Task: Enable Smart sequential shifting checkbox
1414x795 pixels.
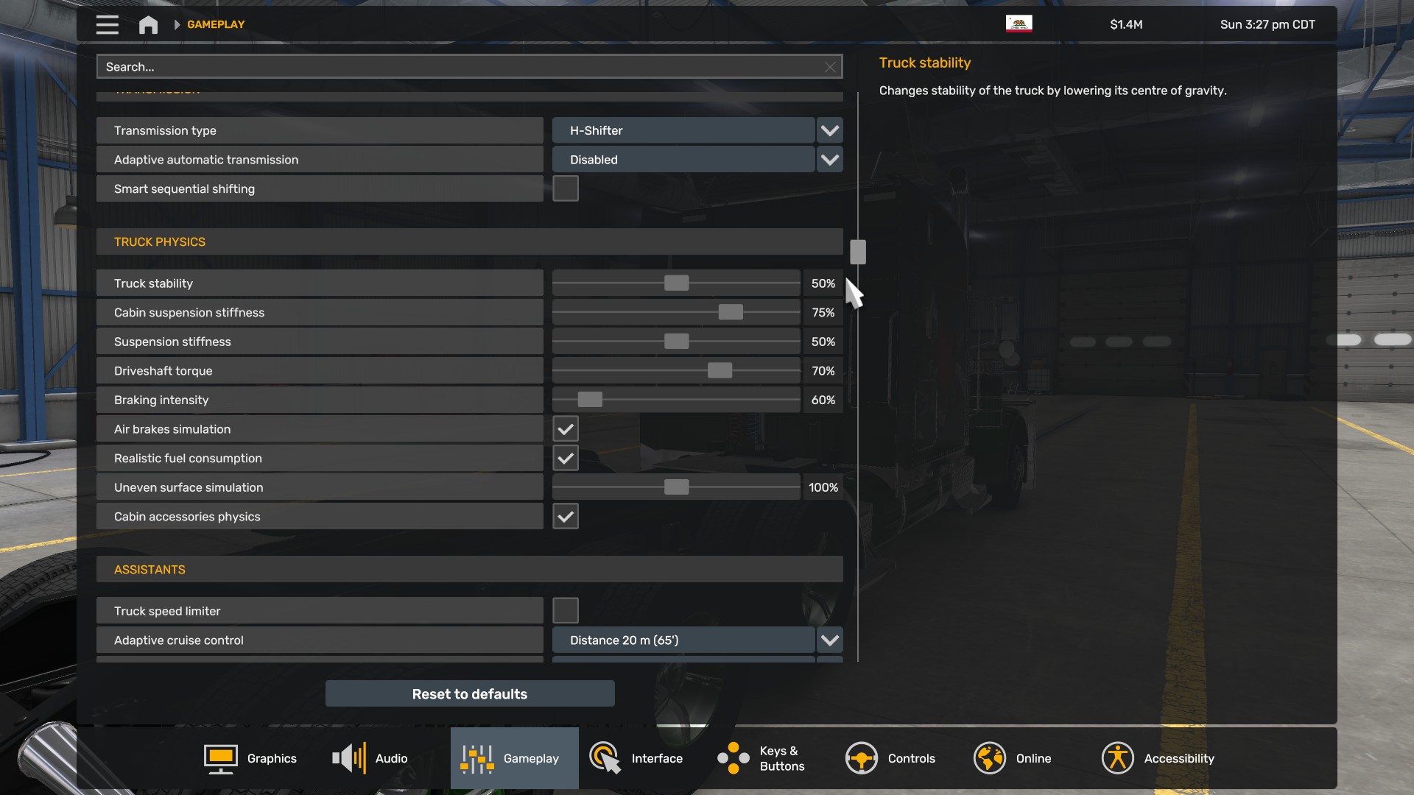Action: coord(565,189)
